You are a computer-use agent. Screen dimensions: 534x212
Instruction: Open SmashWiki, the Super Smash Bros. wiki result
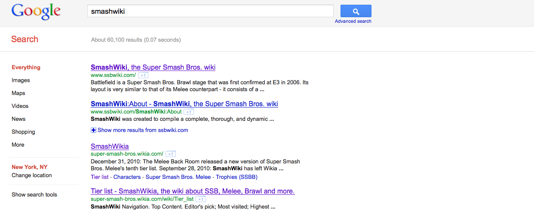pos(153,68)
